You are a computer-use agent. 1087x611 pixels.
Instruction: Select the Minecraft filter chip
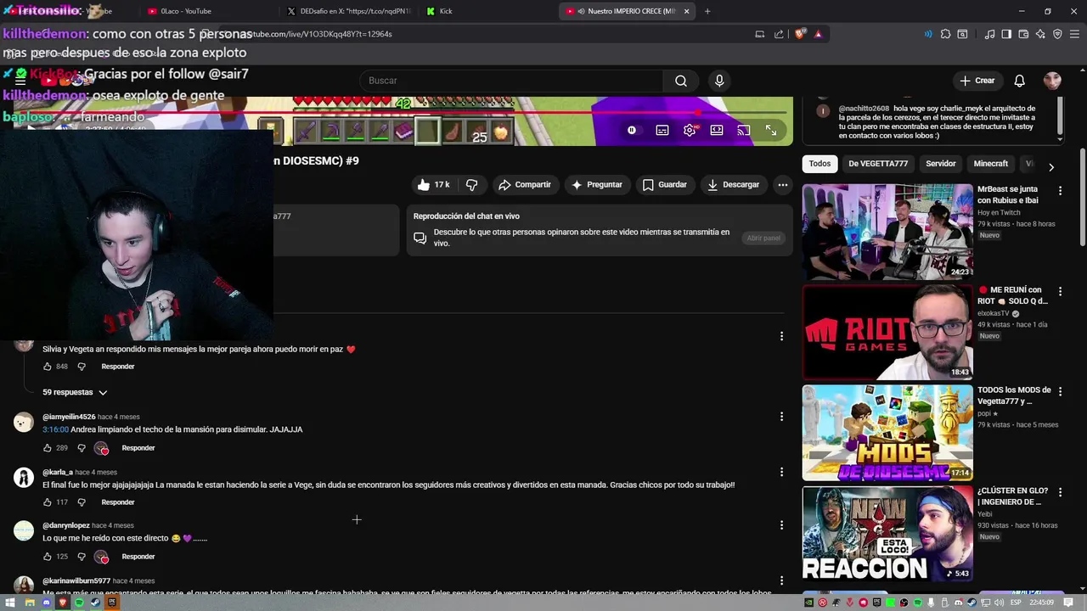(x=991, y=164)
